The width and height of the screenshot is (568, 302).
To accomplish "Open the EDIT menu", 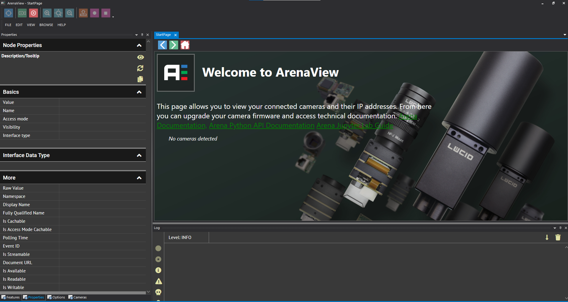I will [x=19, y=25].
